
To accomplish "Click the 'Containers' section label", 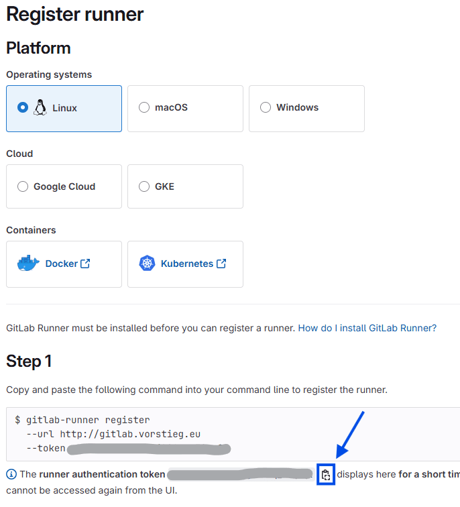I will tap(31, 230).
